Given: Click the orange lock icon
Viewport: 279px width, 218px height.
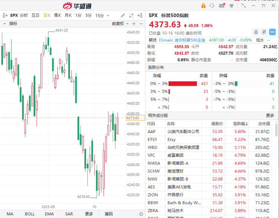Looking at the screenshot, I should 203,6.
